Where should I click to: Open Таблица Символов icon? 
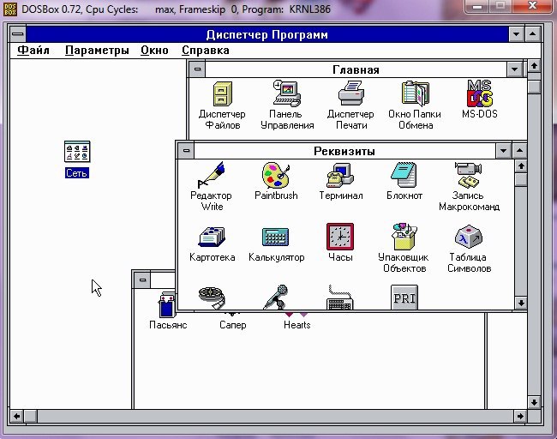[469, 237]
